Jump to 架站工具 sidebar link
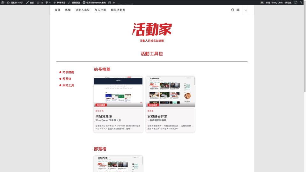306x172 pixels. (68, 85)
